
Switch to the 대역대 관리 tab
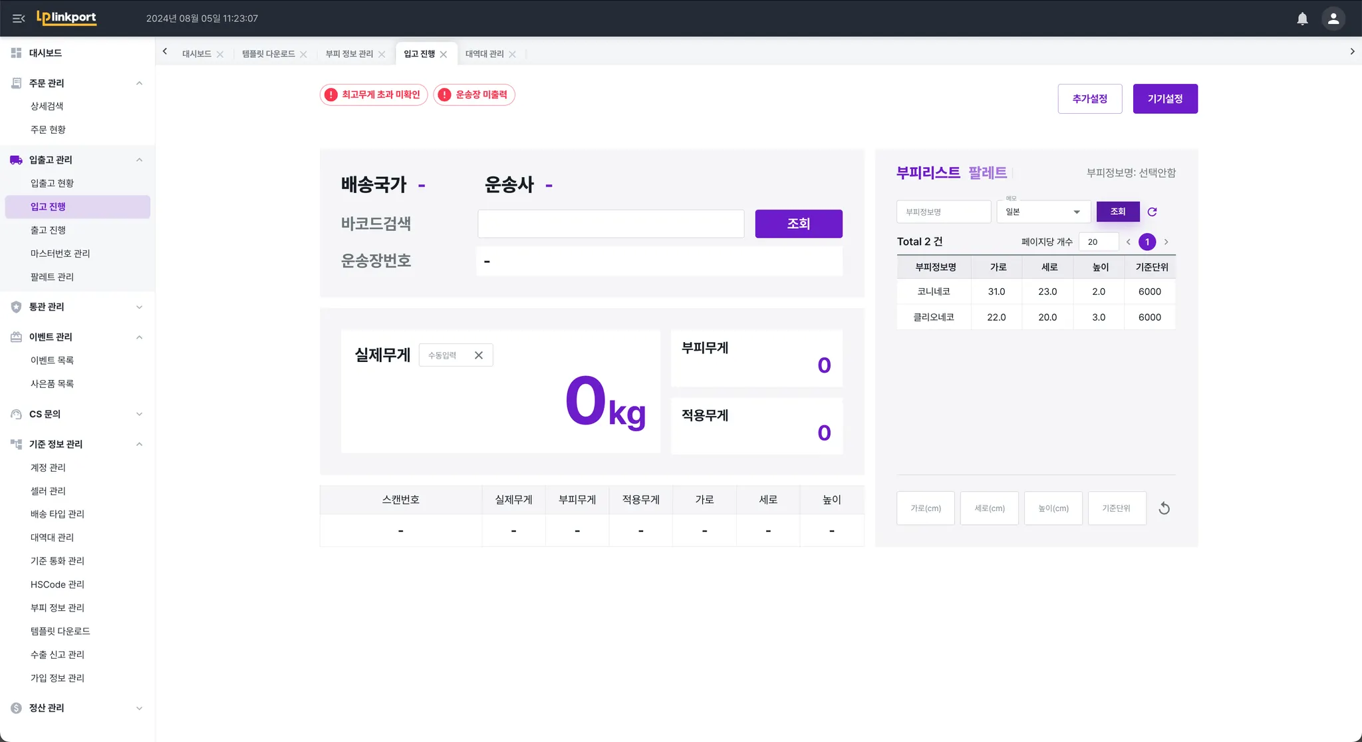coord(484,54)
